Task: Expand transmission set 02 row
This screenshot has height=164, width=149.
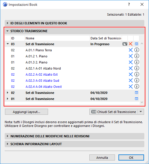Action: [8, 92]
